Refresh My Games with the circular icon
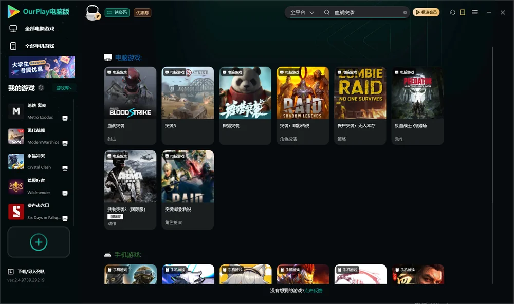The width and height of the screenshot is (514, 304). coord(41,88)
